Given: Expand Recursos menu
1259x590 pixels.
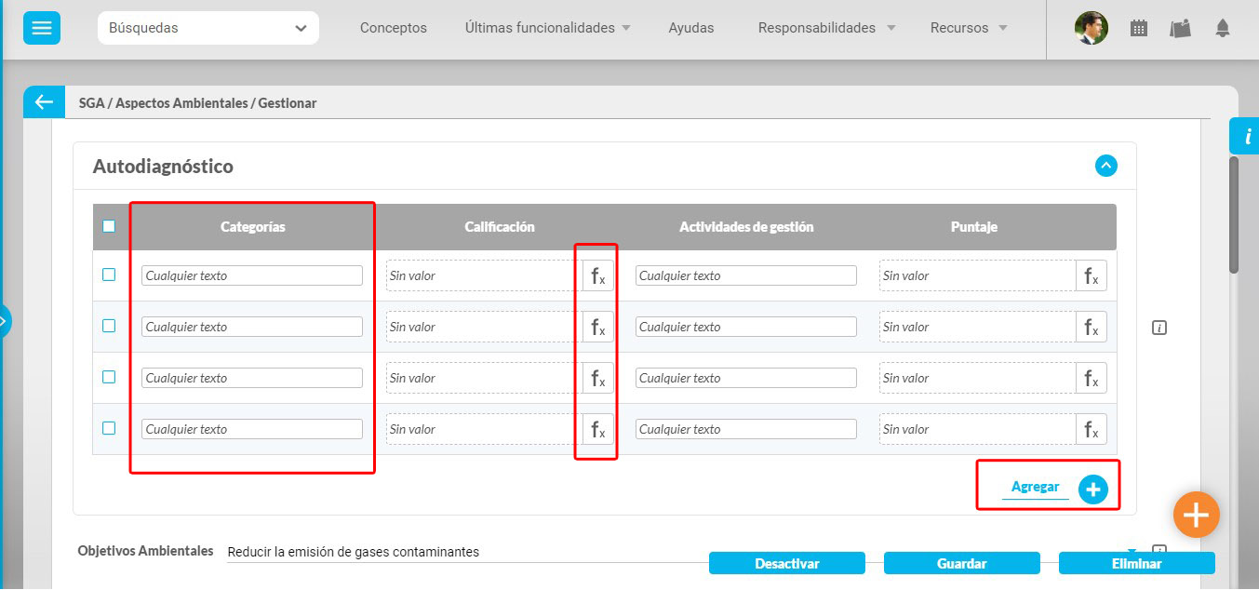Looking at the screenshot, I should [969, 28].
